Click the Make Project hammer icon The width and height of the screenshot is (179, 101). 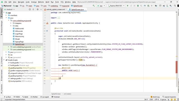pos(94,6)
